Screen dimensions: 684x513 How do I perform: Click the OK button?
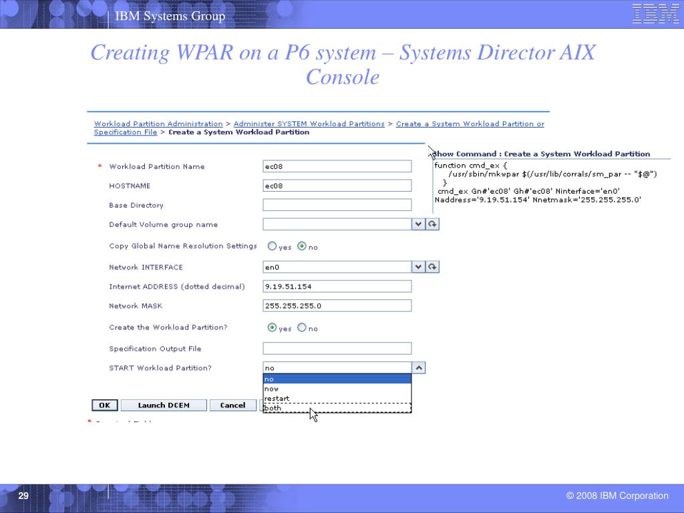105,405
